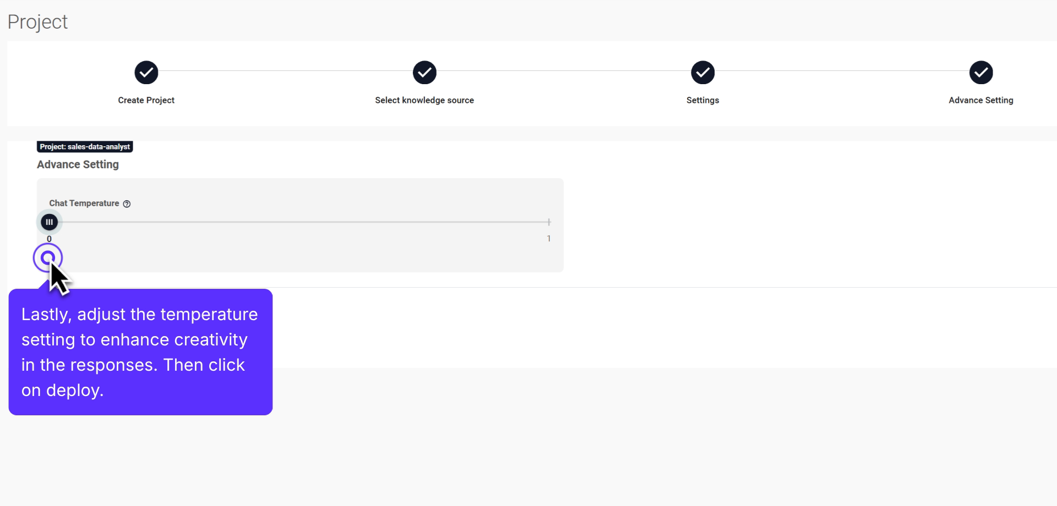Click the Create Project checkmark icon
The image size is (1057, 506).
pos(146,73)
